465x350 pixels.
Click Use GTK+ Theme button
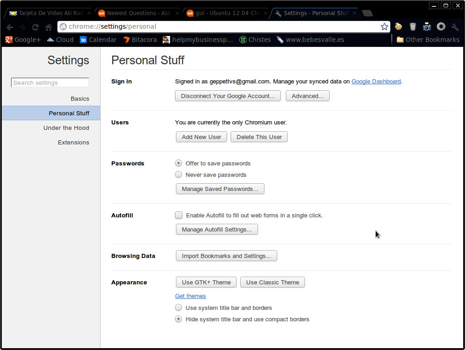[206, 282]
